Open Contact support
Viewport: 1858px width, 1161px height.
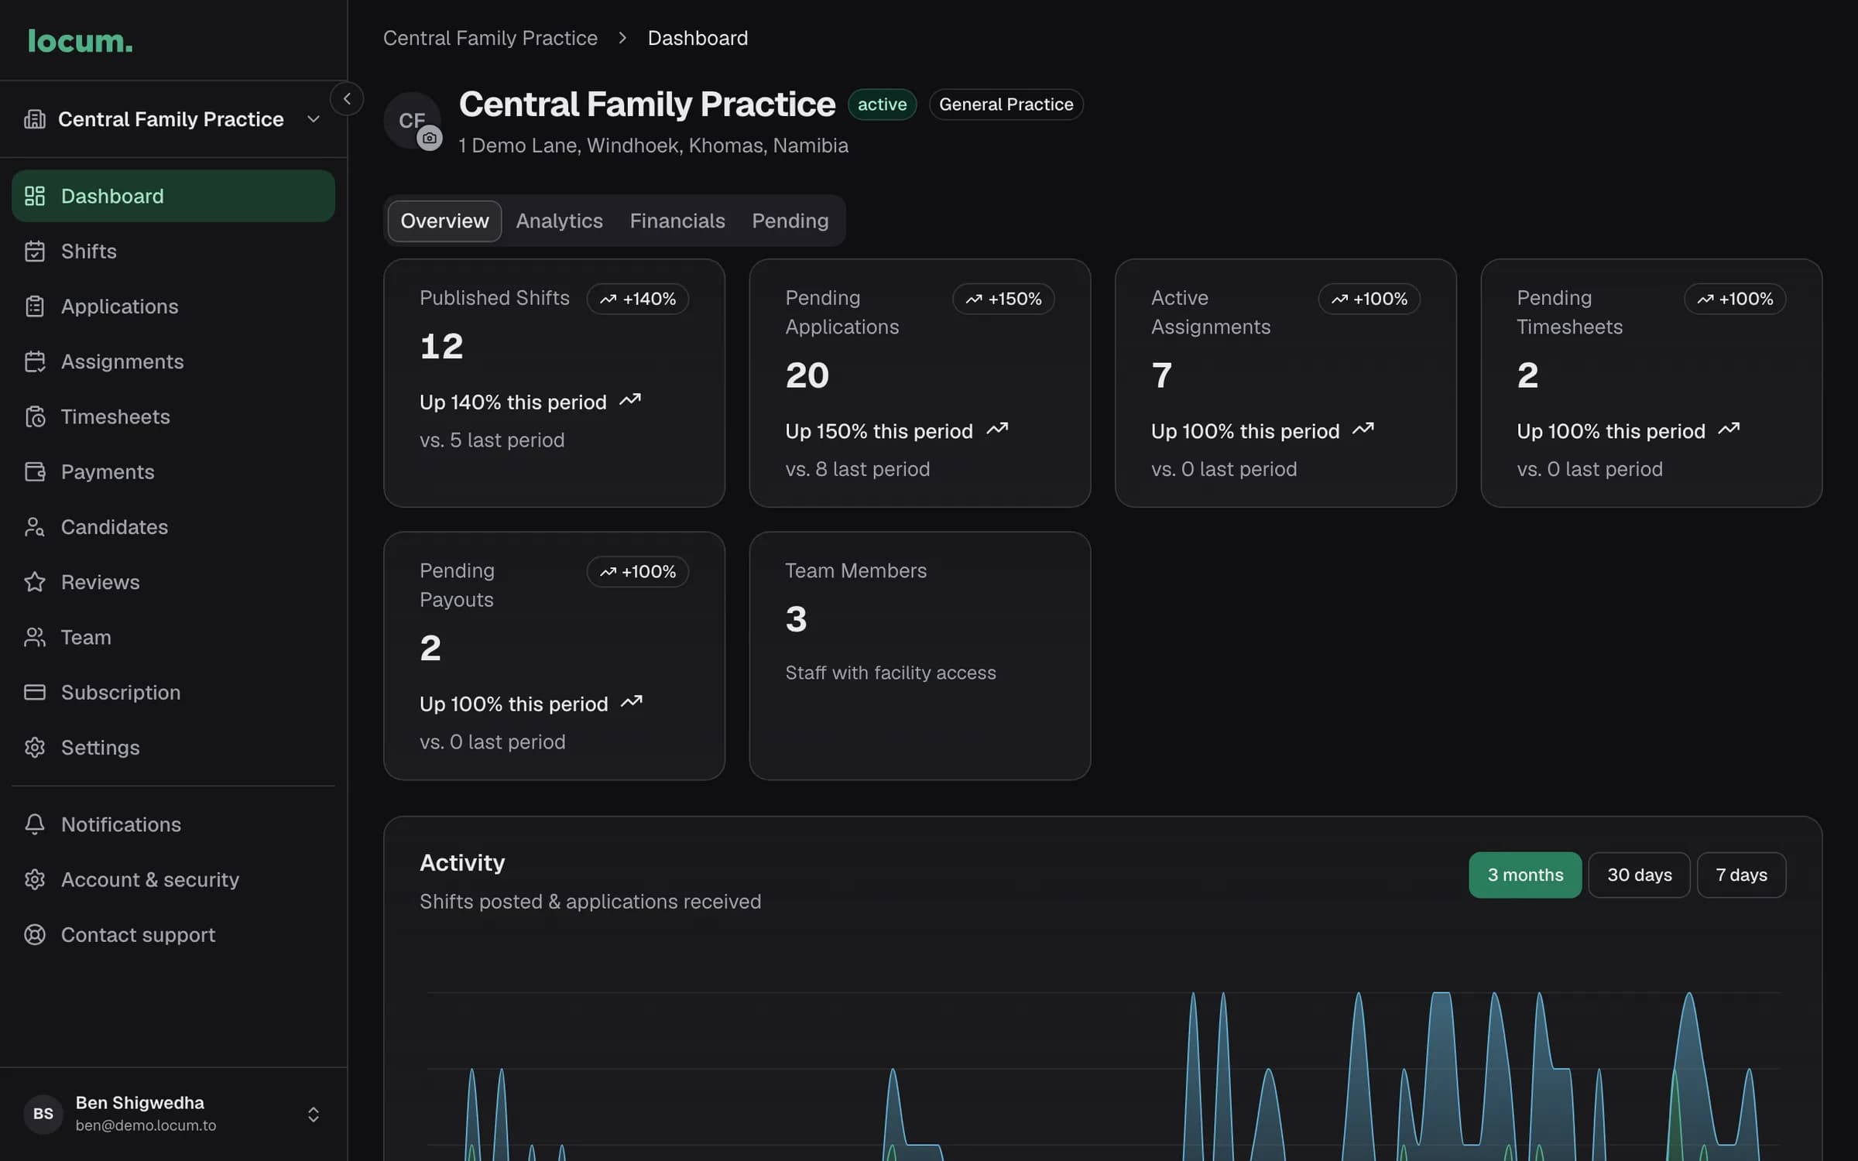point(173,935)
